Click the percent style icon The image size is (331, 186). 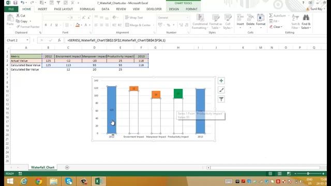(x=169, y=25)
